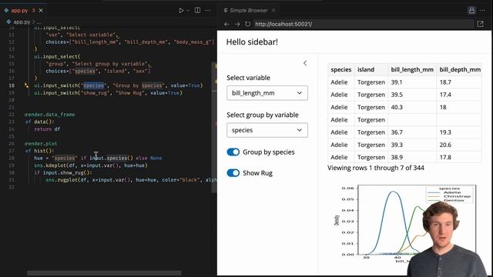The image size is (493, 277).
Task: Go back in Simple Browser
Action: pos(226,24)
